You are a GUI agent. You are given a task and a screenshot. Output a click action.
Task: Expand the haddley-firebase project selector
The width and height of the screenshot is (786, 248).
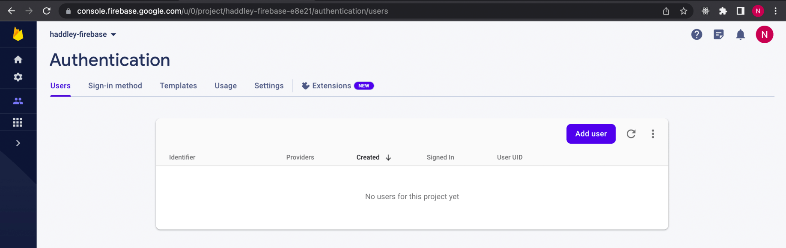click(x=83, y=35)
